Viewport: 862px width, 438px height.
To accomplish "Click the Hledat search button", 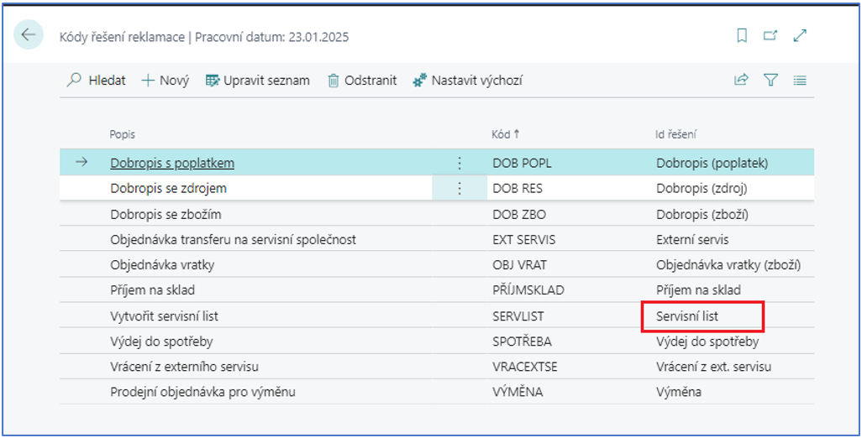I will 97,81.
